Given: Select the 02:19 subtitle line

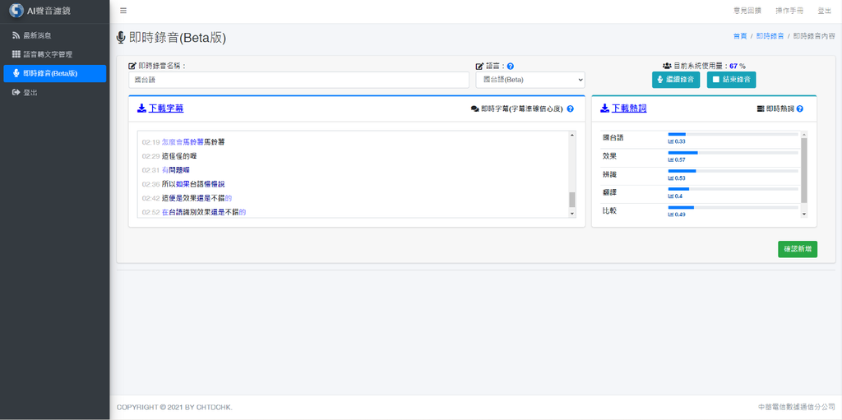Looking at the screenshot, I should coord(183,142).
